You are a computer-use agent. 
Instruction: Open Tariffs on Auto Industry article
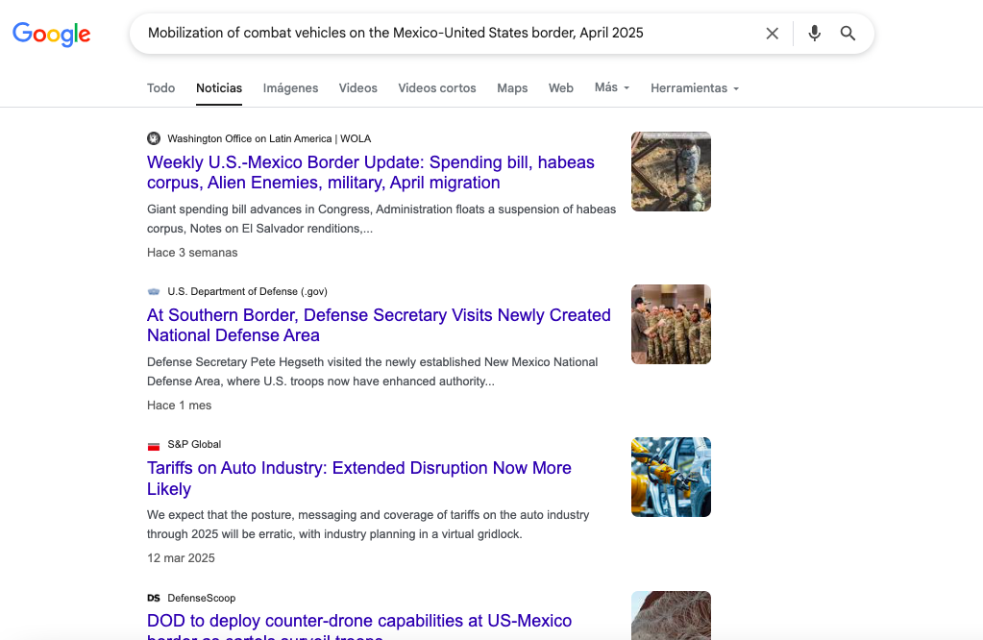(x=359, y=479)
